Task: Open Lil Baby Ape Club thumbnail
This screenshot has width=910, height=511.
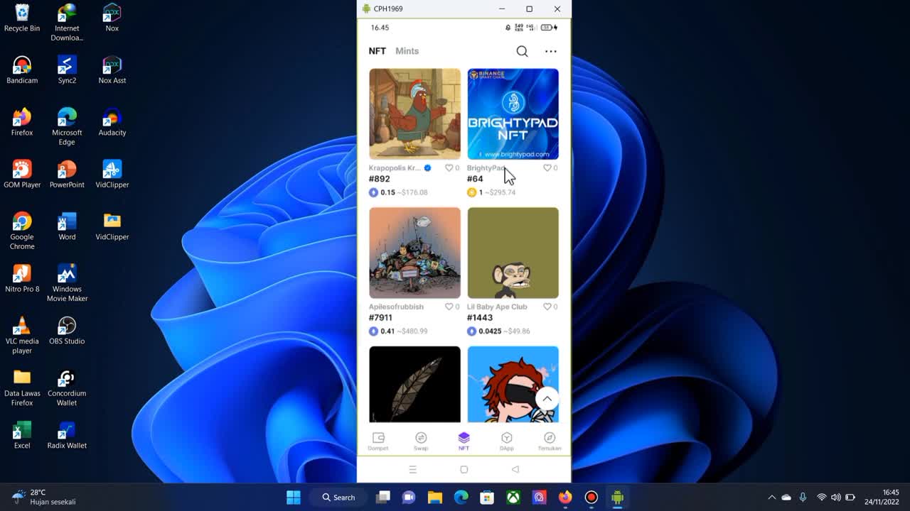Action: pyautogui.click(x=513, y=253)
